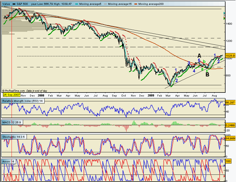Click the 2008 year label on time axis

point(41,95)
